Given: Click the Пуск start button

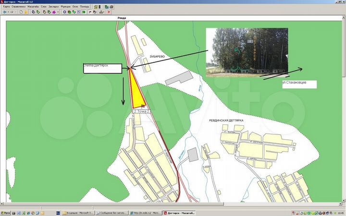Looking at the screenshot, I should [6, 213].
